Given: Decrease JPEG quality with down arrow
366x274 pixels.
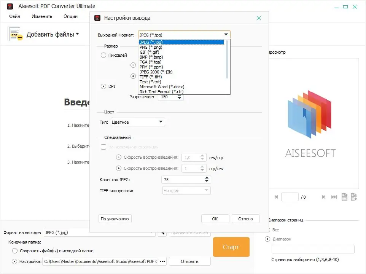Looking at the screenshot, I should point(207,181).
